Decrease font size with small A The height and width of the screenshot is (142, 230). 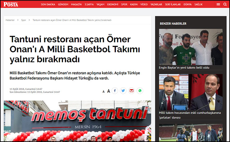[103, 91]
